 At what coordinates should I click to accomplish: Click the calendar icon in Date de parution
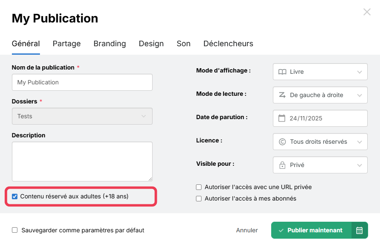pyautogui.click(x=282, y=118)
